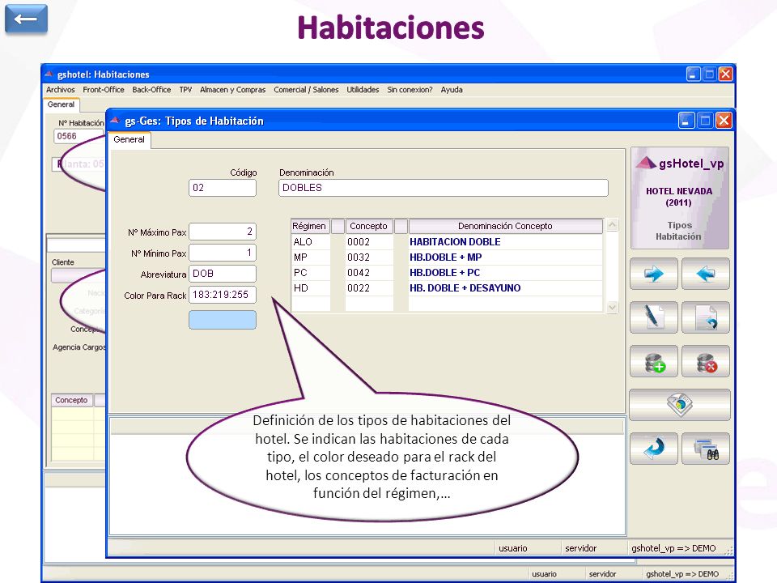Click usuario status cell in dialog
Viewport: 777px width, 583px height.
pyautogui.click(x=527, y=548)
